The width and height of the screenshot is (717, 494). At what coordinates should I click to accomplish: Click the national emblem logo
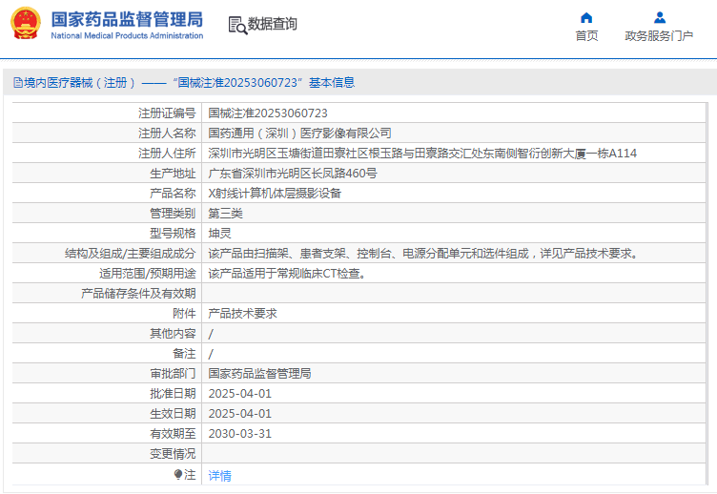[26, 23]
